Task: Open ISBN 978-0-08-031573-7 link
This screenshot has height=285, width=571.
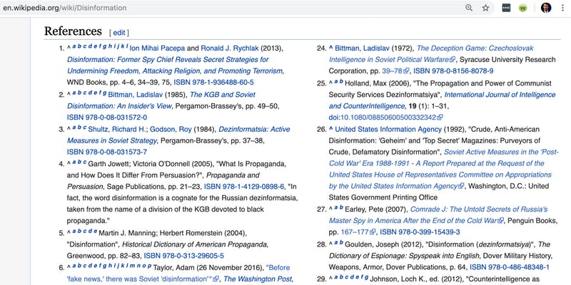Action: (107, 152)
